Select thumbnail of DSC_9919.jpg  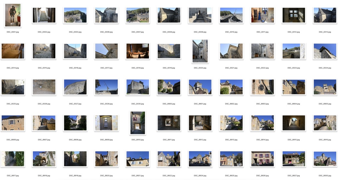tap(75, 159)
